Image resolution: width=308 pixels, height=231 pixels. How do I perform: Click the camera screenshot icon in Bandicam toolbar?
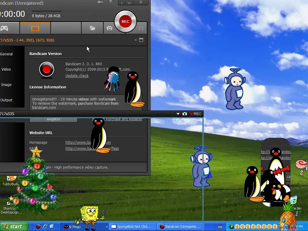coord(109,28)
